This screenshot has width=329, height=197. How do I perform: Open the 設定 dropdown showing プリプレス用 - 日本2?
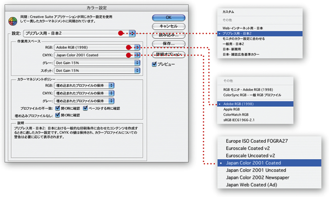coord(79,33)
